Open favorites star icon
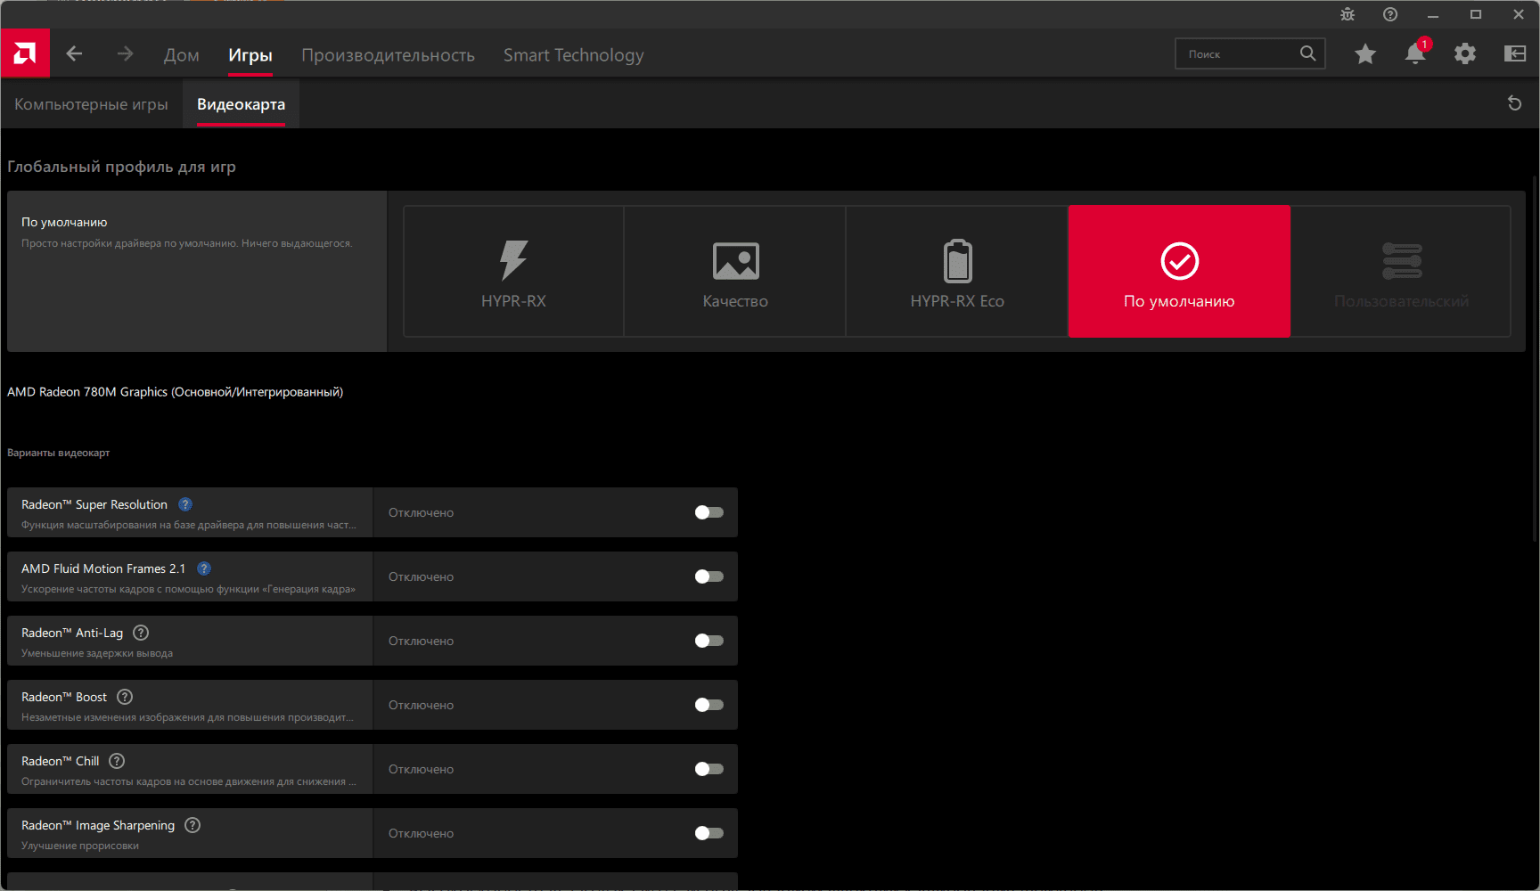Screen dimensions: 1540x891 tap(1365, 54)
